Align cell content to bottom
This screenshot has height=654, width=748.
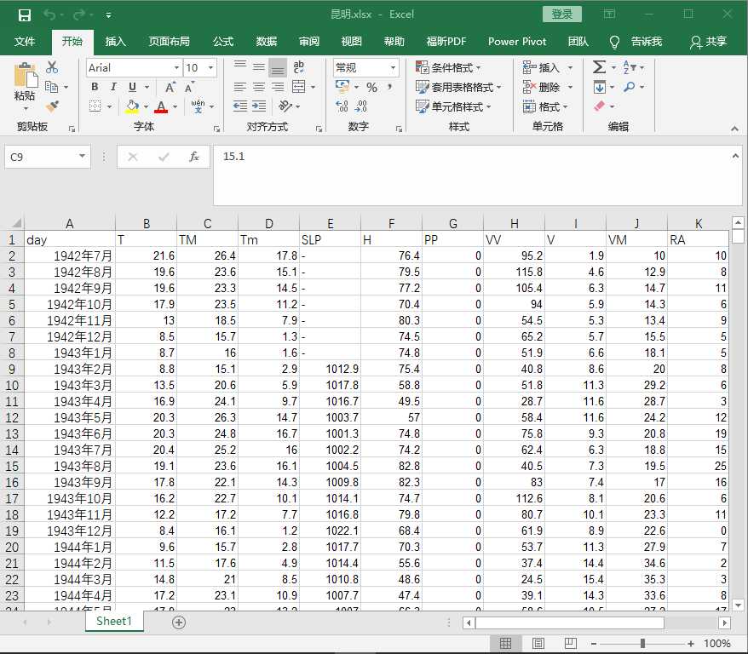(x=278, y=67)
